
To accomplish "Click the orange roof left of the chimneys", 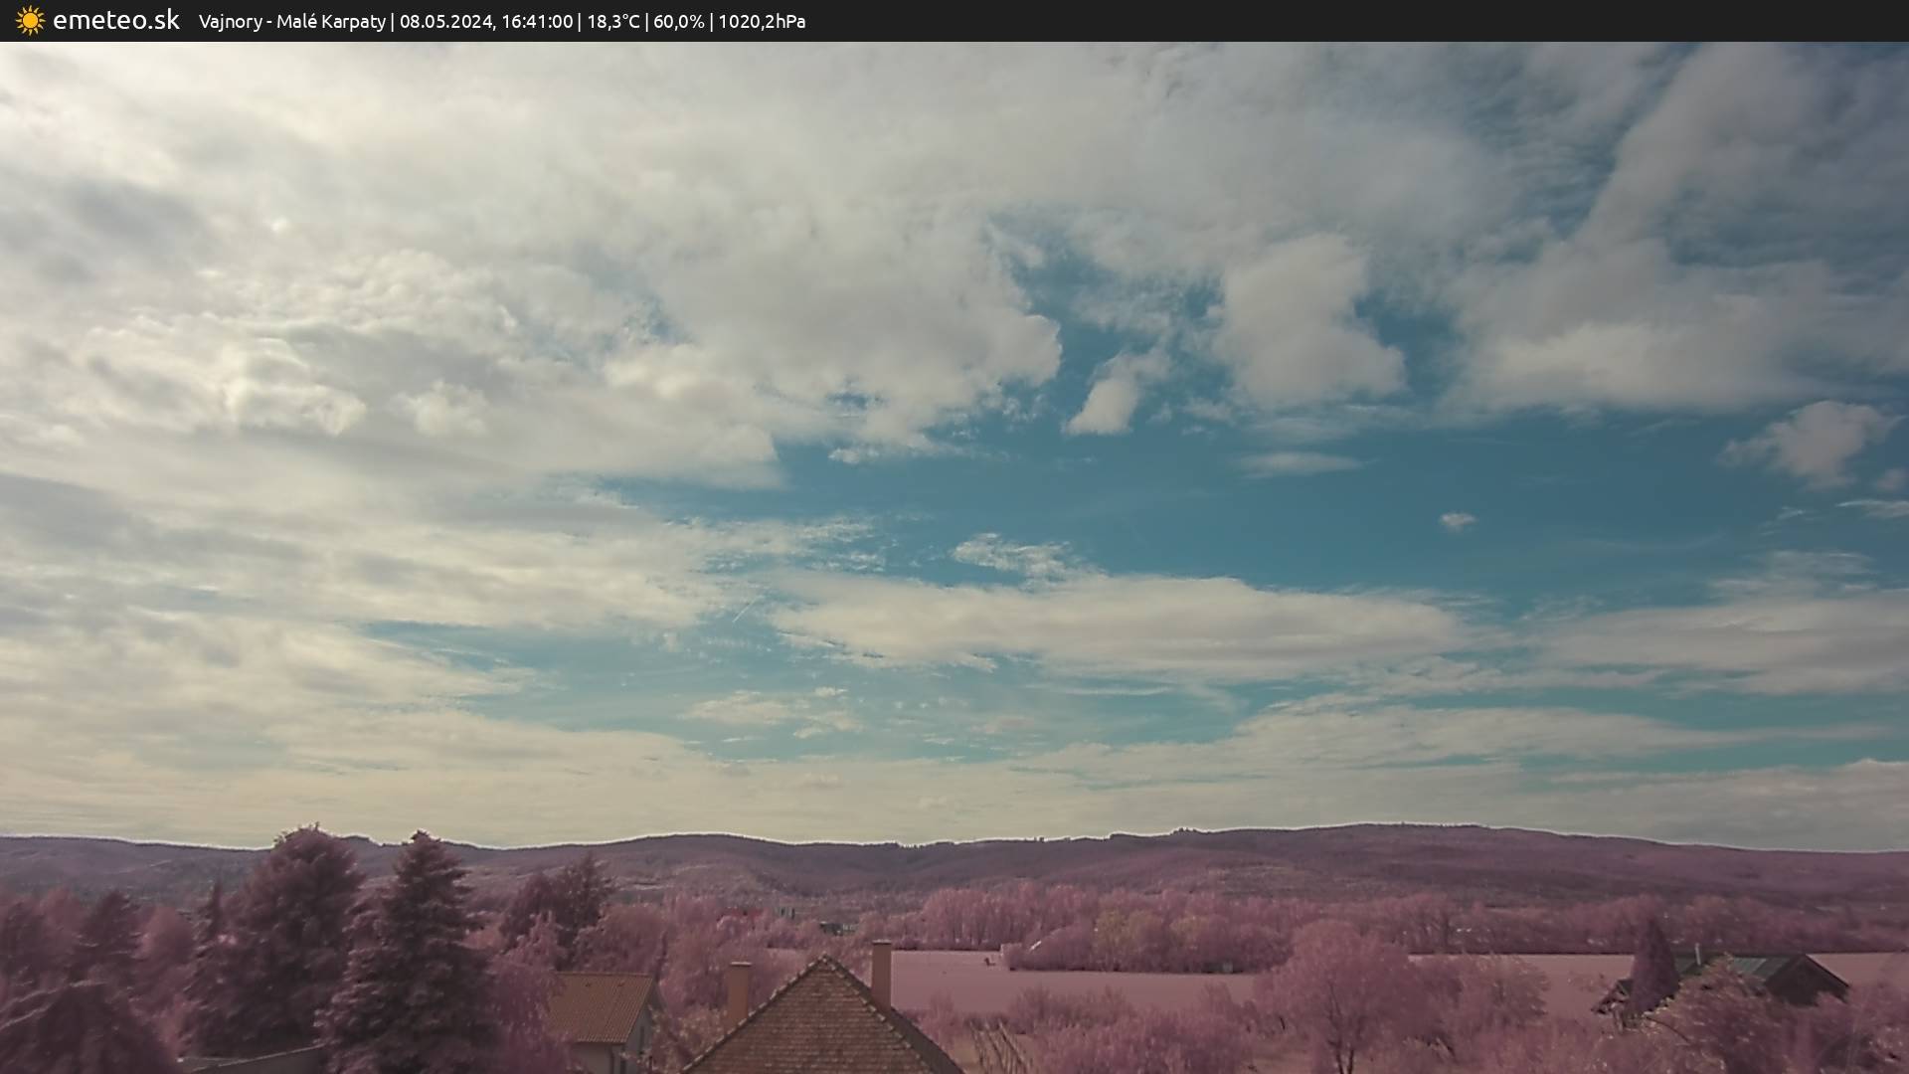I will [x=600, y=1006].
